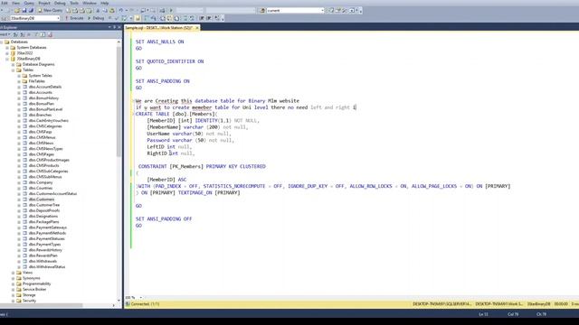Open the View menu

pos(16,3)
